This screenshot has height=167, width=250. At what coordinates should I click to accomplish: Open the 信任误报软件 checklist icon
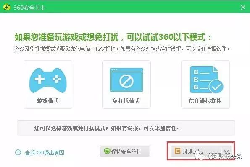[x=206, y=80]
